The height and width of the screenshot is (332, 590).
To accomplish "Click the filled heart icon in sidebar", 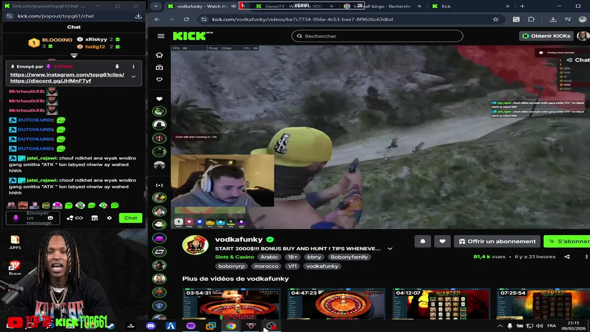I will point(159,99).
